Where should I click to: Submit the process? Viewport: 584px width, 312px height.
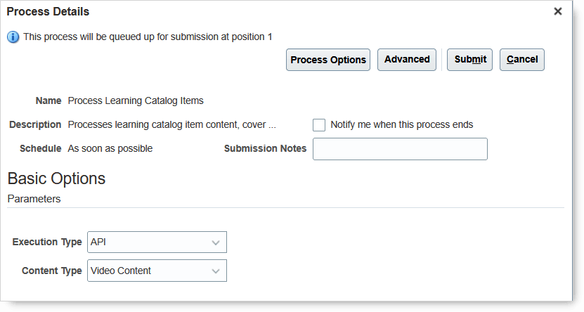click(469, 59)
